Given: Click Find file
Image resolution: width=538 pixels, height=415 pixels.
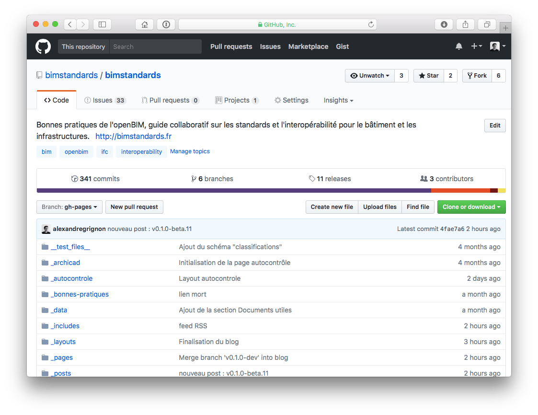Looking at the screenshot, I should click(x=418, y=207).
